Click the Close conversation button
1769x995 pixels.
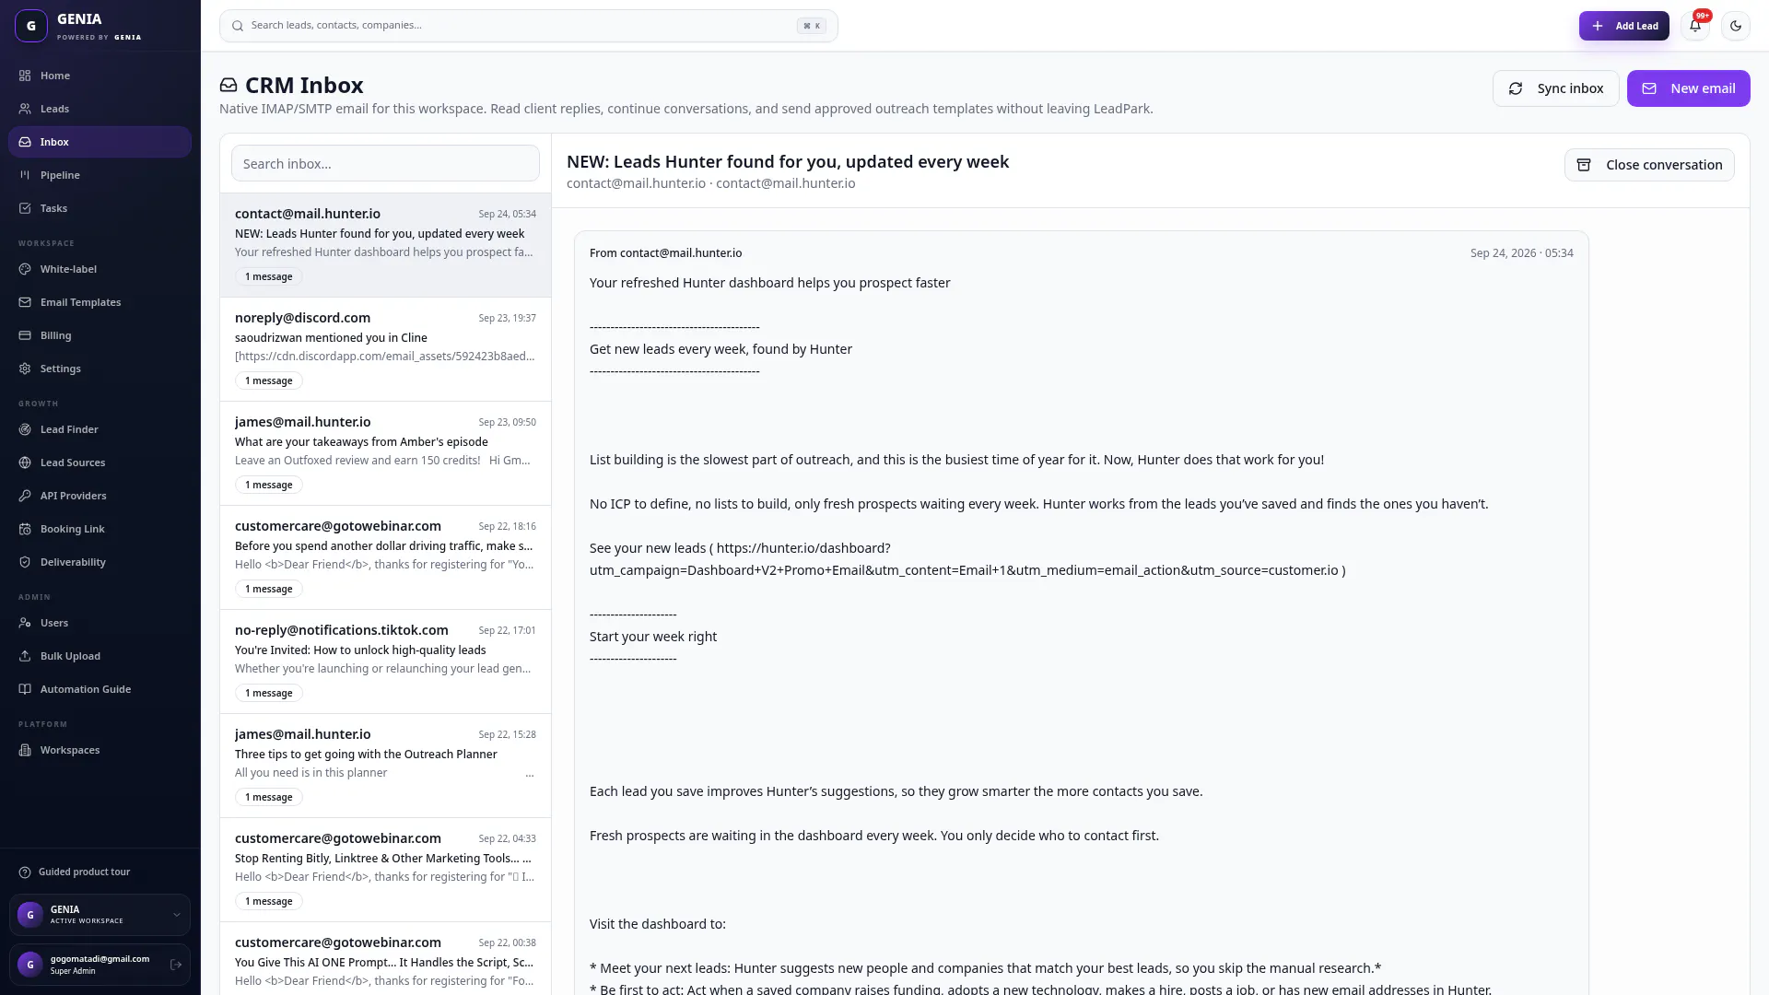[x=1649, y=165]
